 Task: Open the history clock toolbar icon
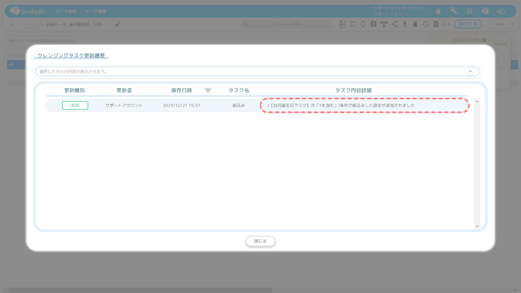coord(425,24)
